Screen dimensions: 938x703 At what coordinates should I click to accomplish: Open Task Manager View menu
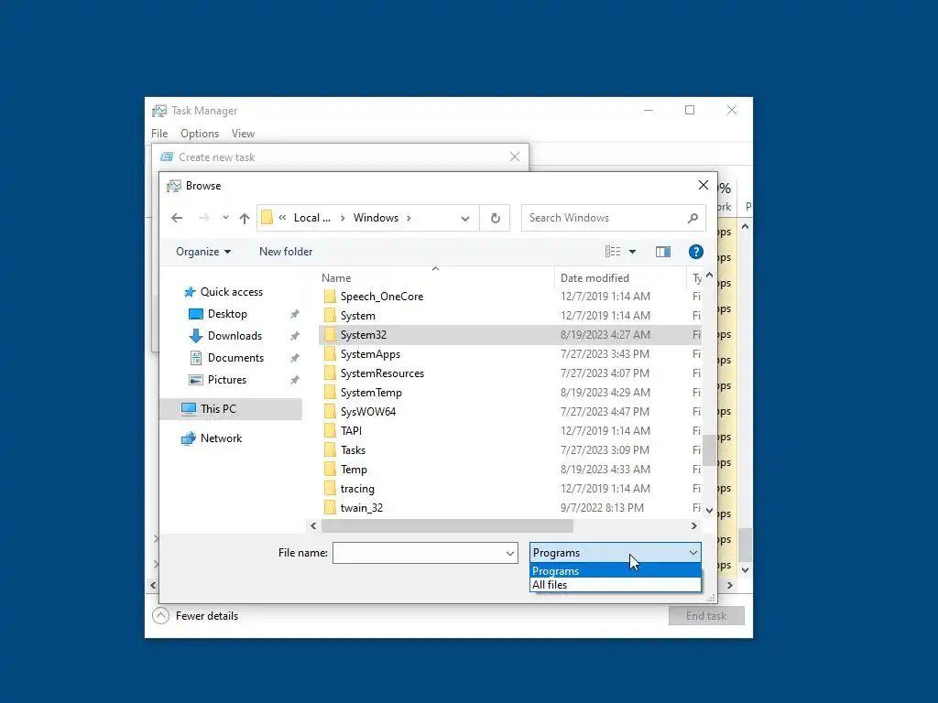point(243,134)
